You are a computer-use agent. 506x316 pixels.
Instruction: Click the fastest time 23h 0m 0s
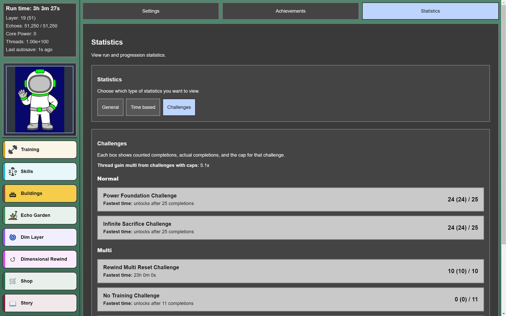[145, 275]
